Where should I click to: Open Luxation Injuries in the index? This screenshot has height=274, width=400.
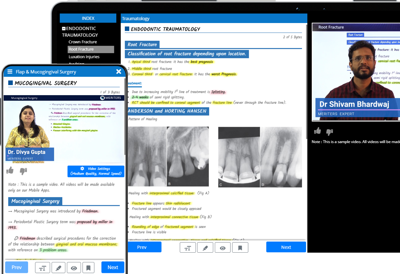coord(84,57)
